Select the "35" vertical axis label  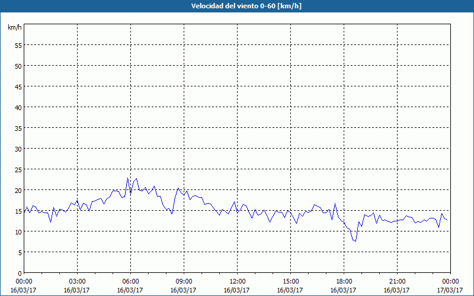coord(18,128)
